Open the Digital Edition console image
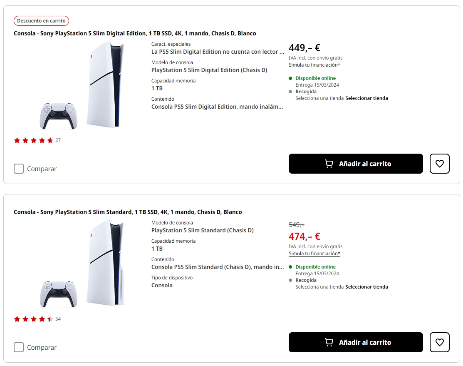The height and width of the screenshot is (366, 463). [x=82, y=86]
